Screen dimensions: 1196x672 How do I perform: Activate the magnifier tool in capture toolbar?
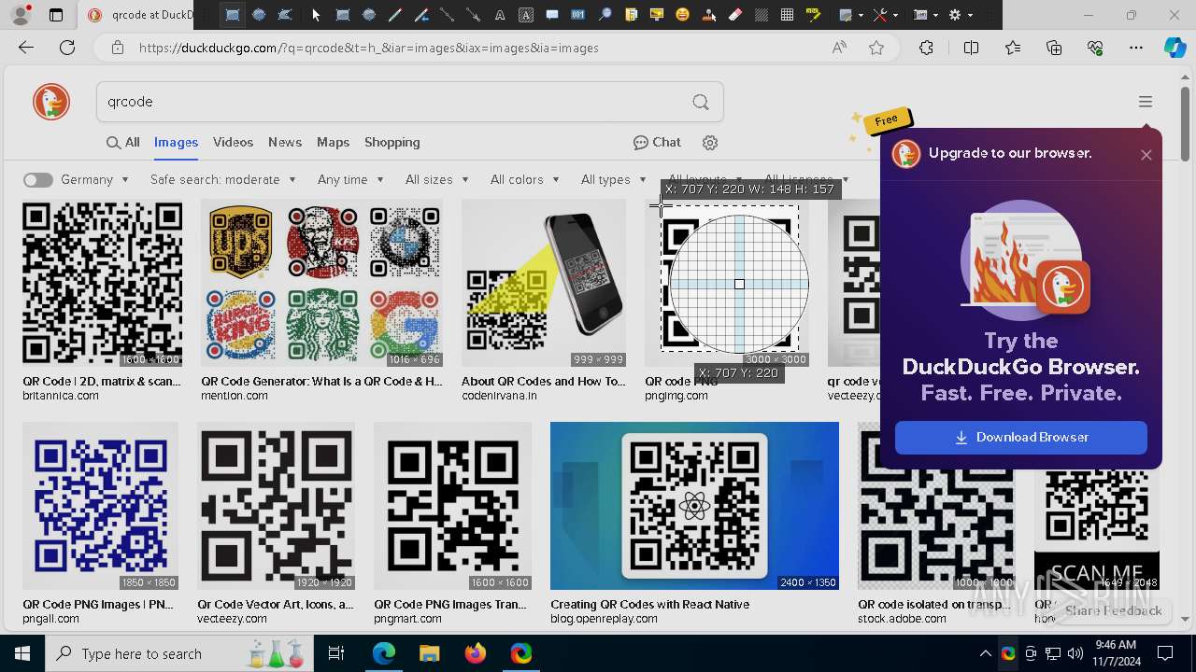pyautogui.click(x=605, y=15)
